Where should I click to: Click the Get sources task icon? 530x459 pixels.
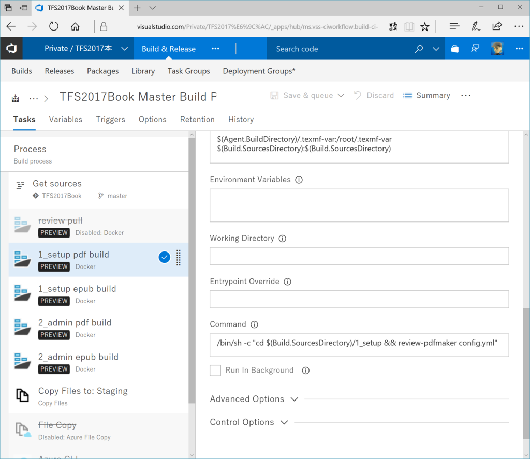coord(20,185)
